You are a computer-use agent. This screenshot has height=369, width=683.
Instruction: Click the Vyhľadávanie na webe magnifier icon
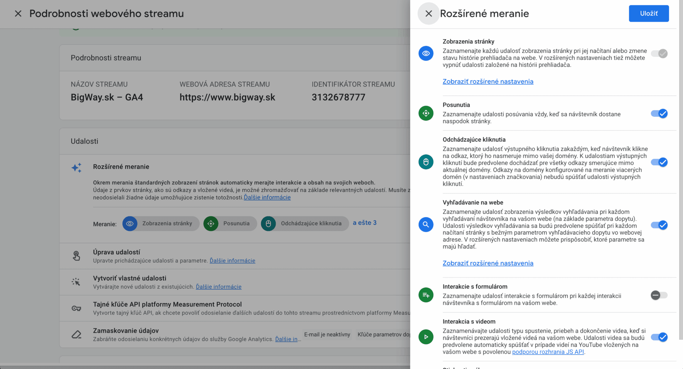[x=426, y=225]
